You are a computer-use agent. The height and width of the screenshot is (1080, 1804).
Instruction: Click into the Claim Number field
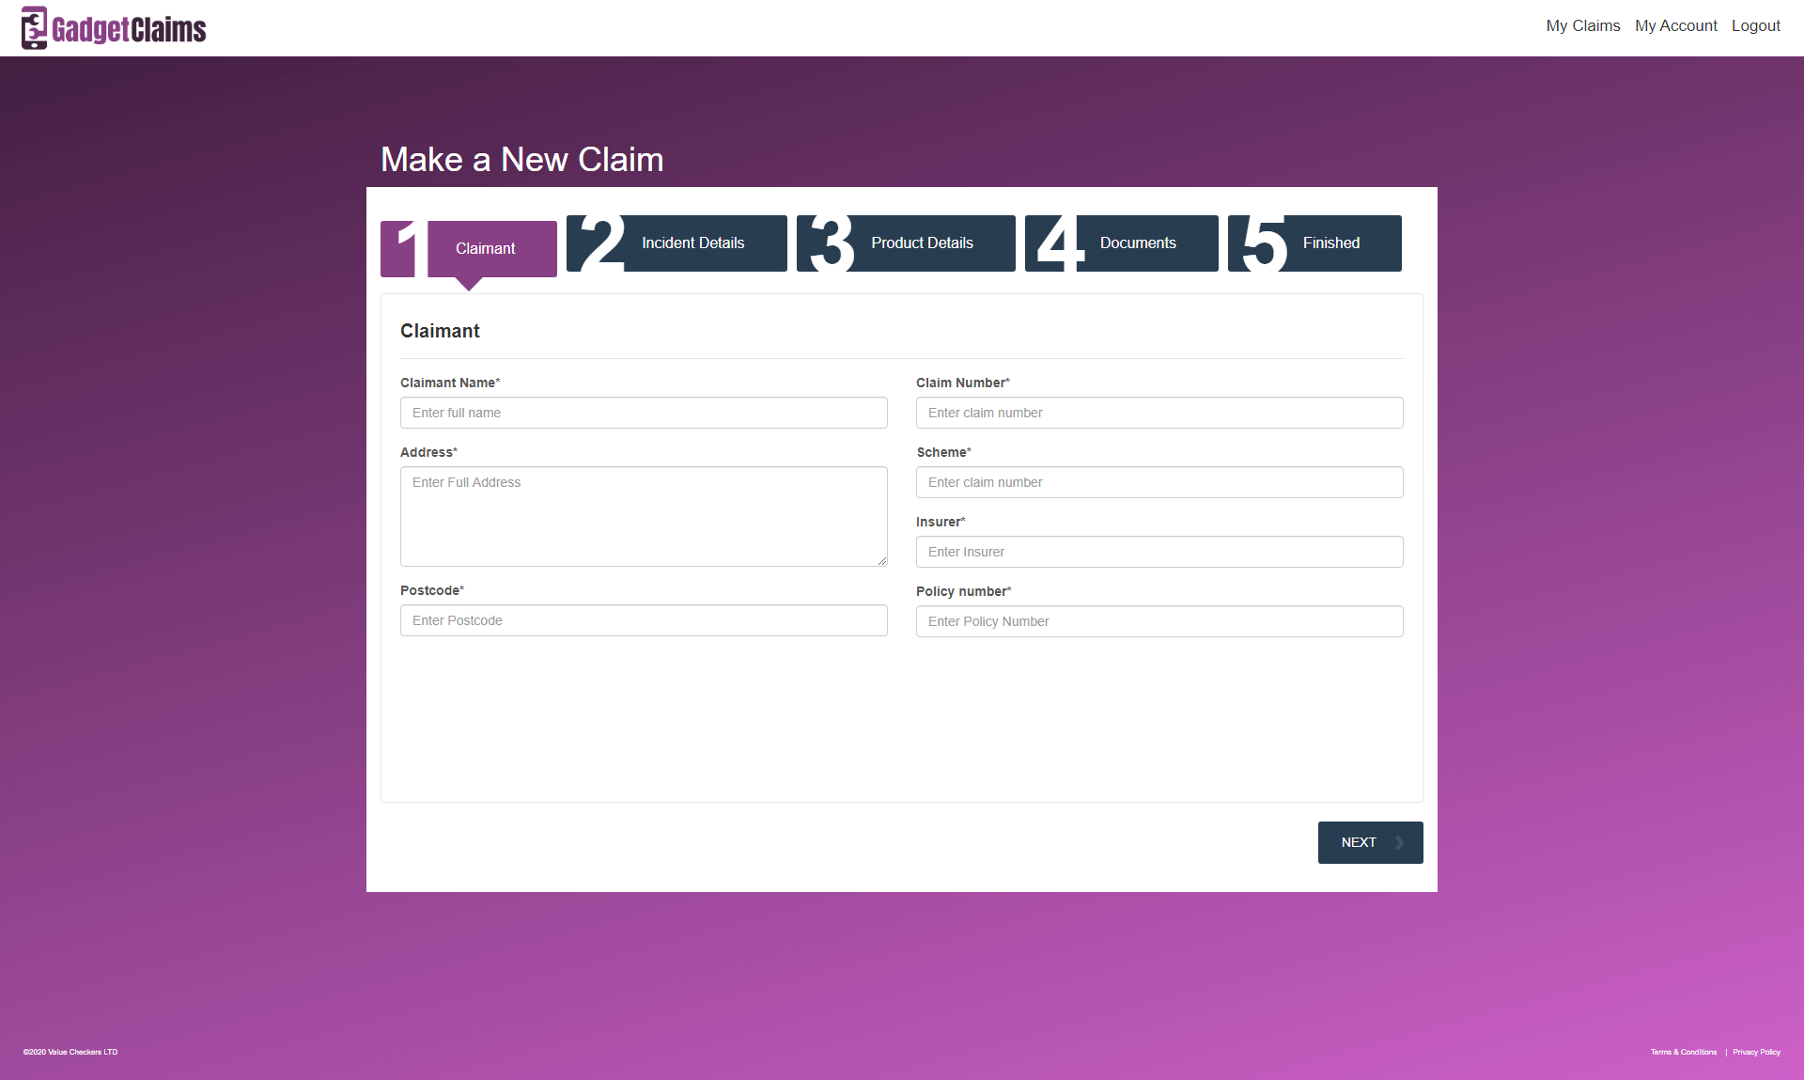click(1159, 413)
